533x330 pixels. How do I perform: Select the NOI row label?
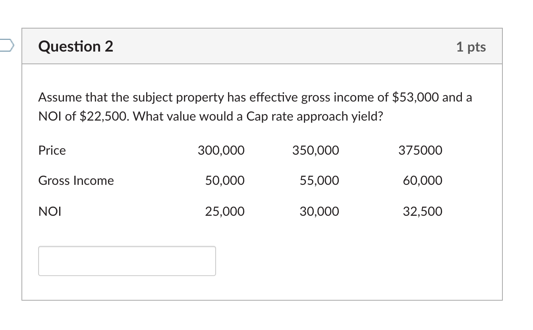coord(49,211)
